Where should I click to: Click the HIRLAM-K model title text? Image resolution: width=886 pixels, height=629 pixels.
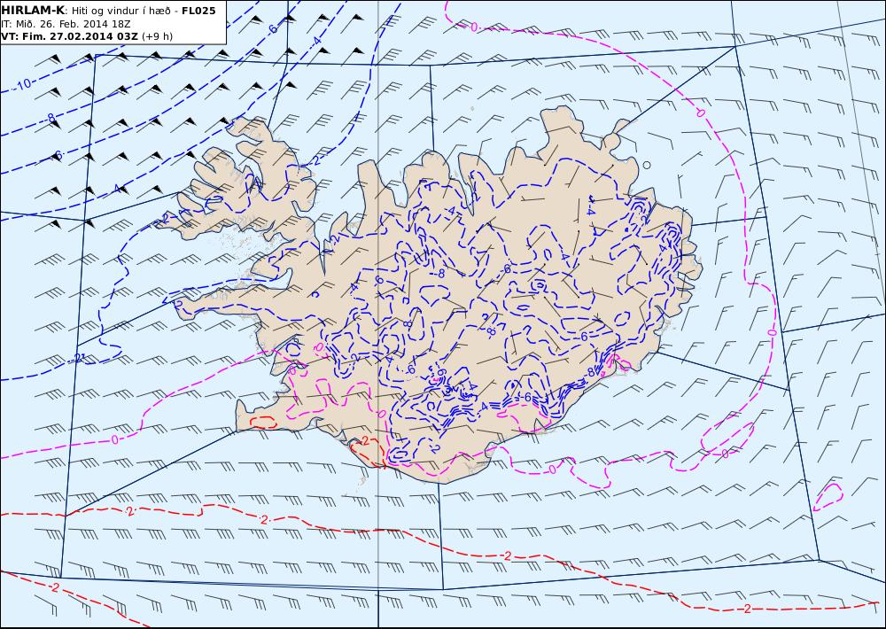click(x=33, y=10)
